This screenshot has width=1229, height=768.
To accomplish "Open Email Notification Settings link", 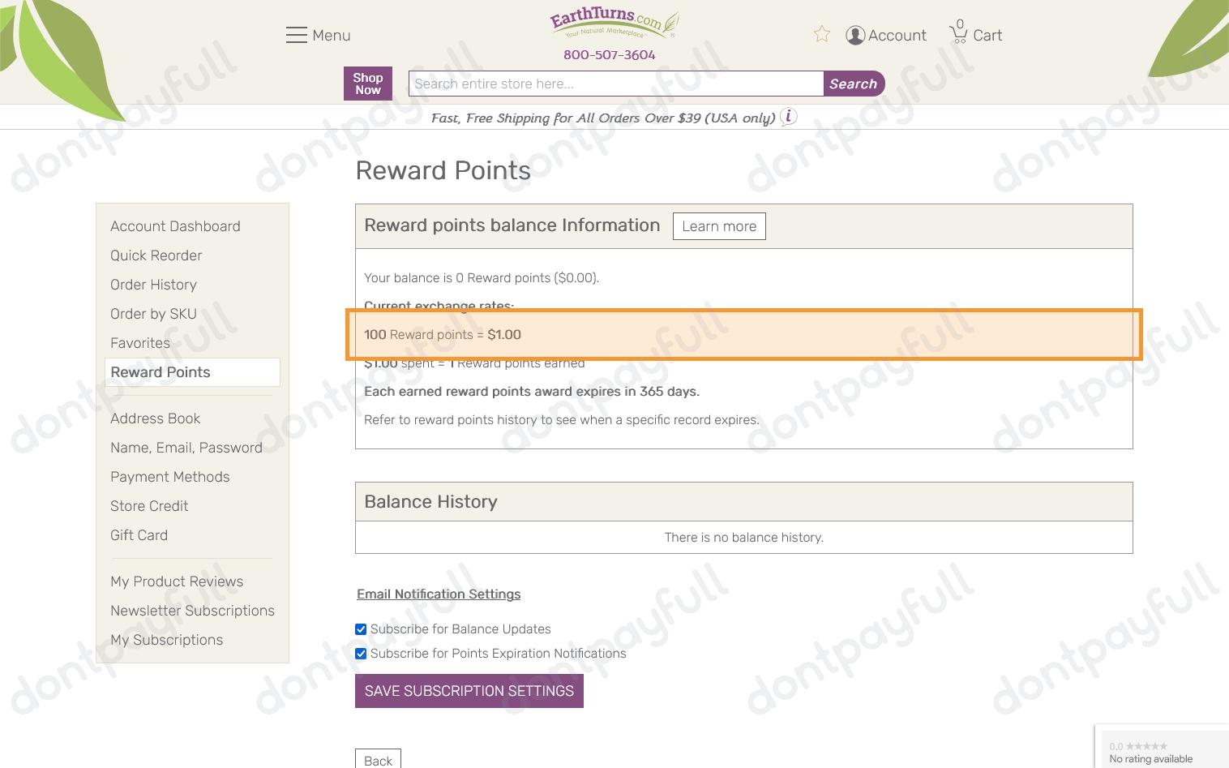I will (439, 594).
